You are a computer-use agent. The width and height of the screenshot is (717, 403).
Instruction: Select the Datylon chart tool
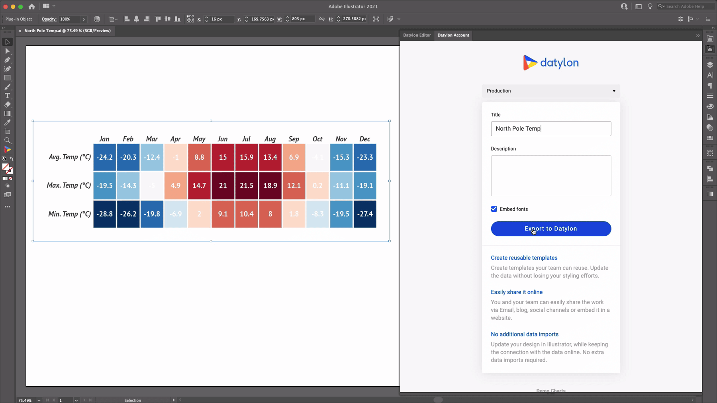click(x=7, y=149)
